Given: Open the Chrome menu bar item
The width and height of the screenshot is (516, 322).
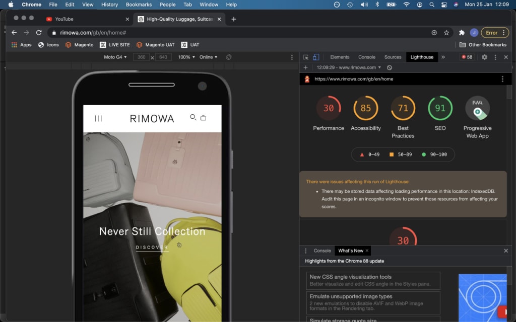Looking at the screenshot, I should (x=31, y=5).
